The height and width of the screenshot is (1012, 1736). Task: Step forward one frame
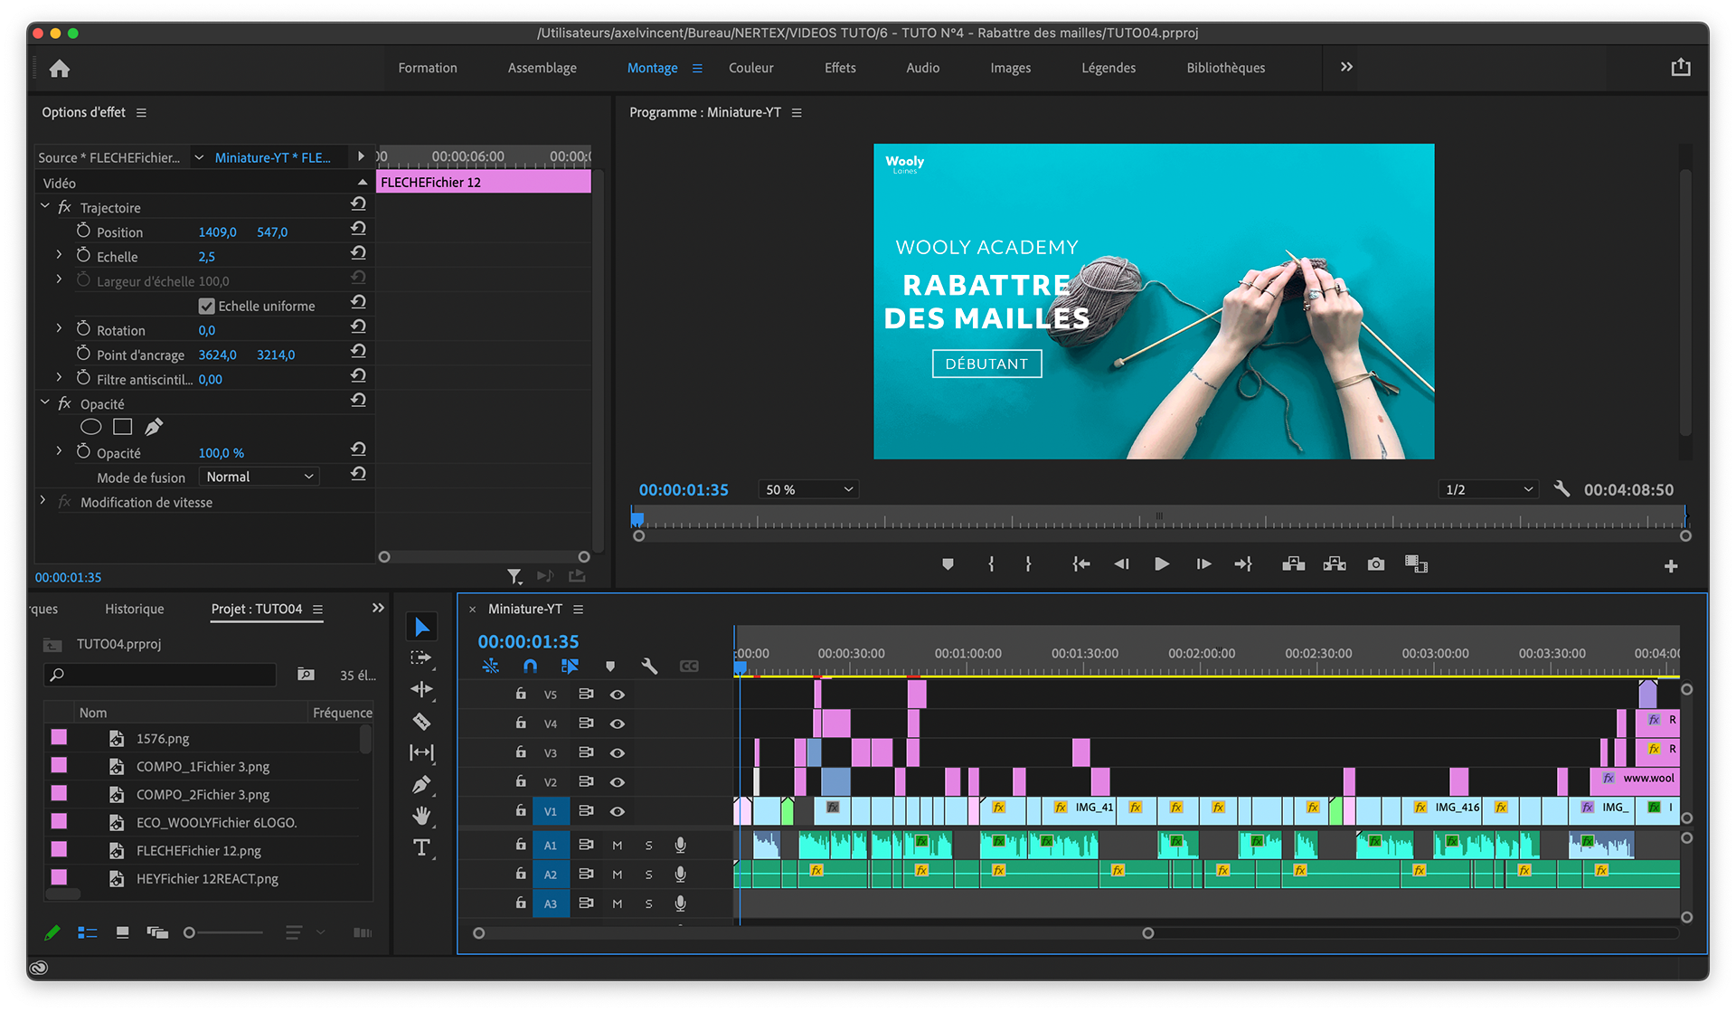pos(1203,564)
